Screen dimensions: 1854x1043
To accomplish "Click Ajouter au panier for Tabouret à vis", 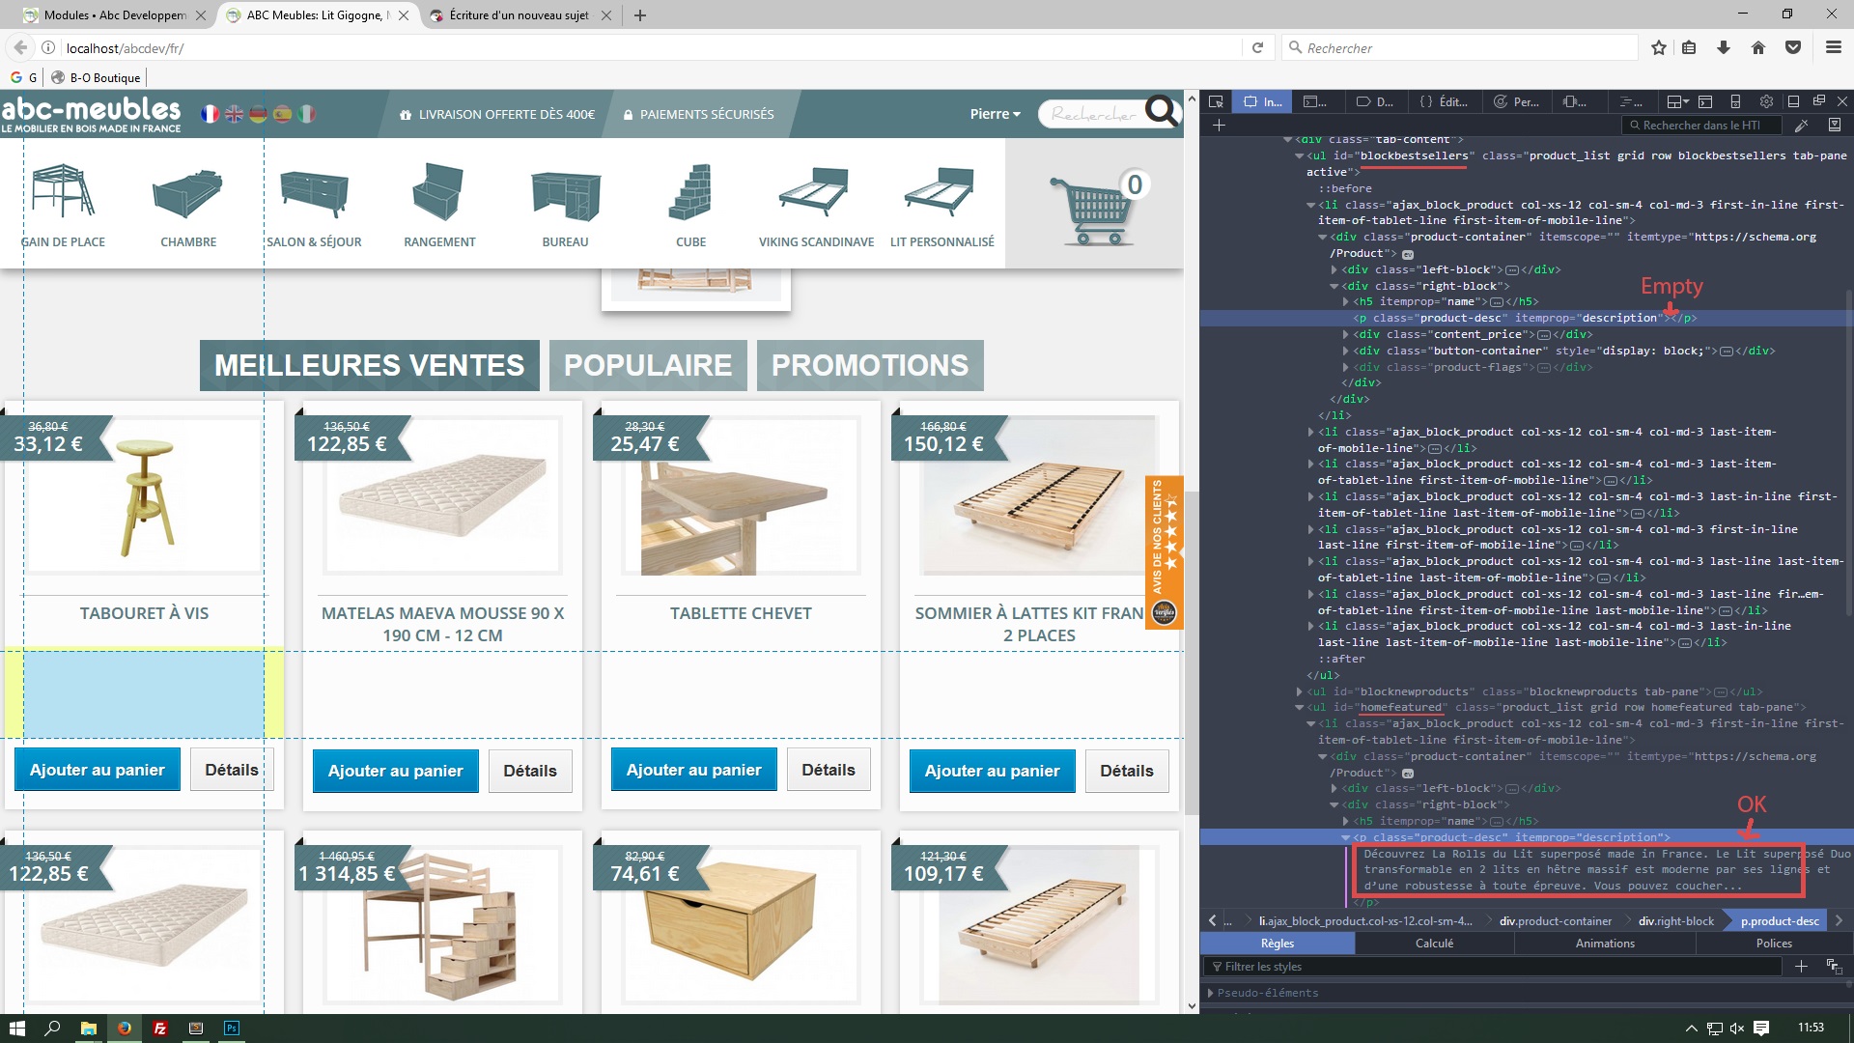I will (x=98, y=770).
